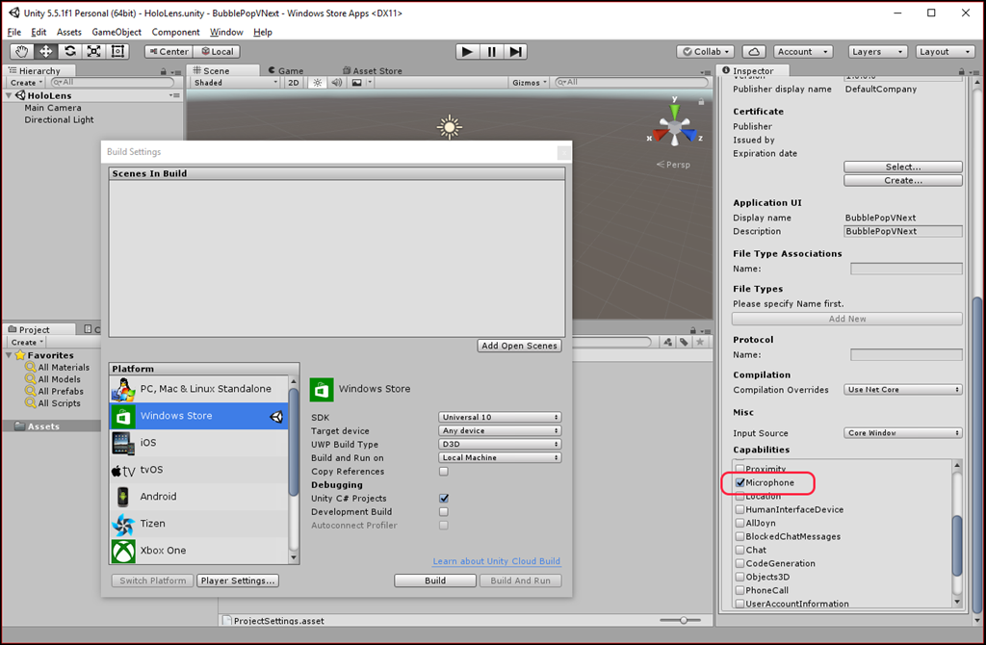
Task: Enable CodeGeneration capability
Action: pos(740,564)
